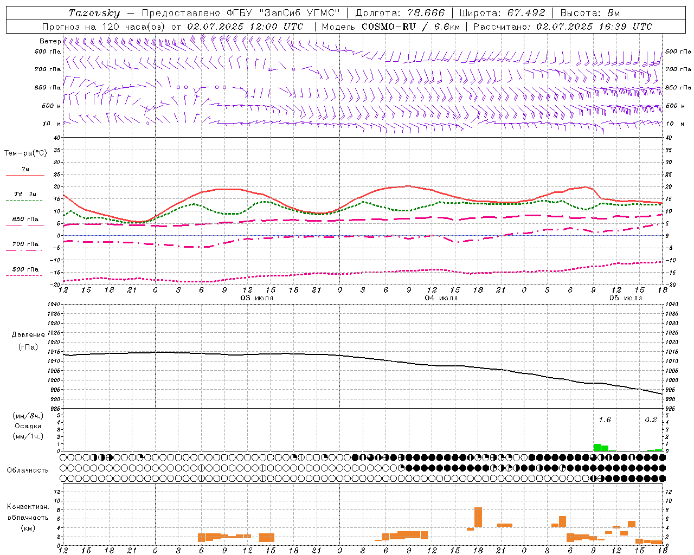This screenshot has height=555, width=694.
Task: Click the pink long-dashed 850 гПа legend line
Action: tap(25, 225)
